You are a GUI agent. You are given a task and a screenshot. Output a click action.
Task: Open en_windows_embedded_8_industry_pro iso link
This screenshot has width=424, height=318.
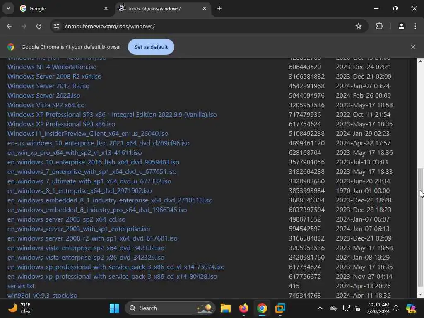point(97,210)
